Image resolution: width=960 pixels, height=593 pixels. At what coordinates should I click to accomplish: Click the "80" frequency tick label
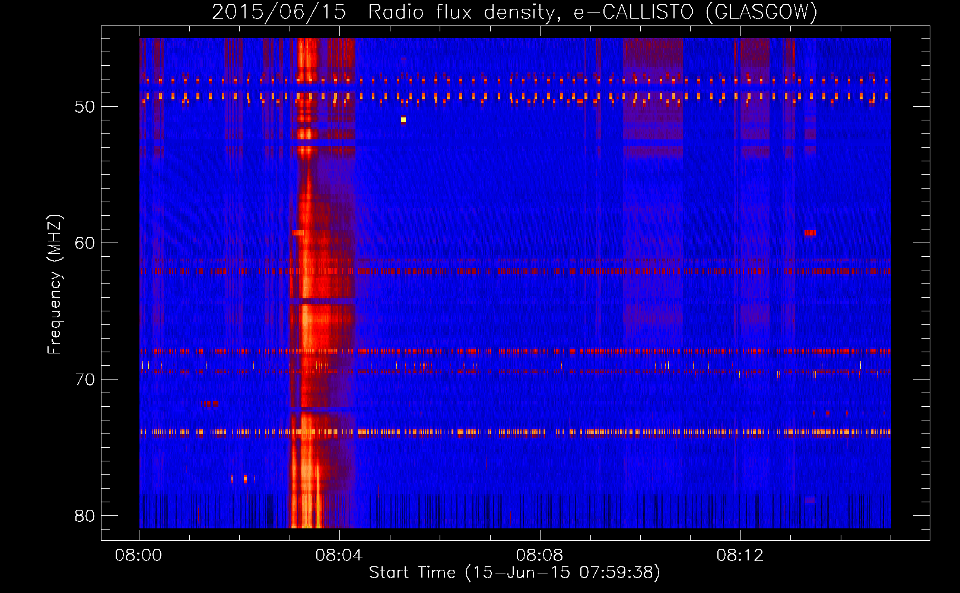click(85, 516)
